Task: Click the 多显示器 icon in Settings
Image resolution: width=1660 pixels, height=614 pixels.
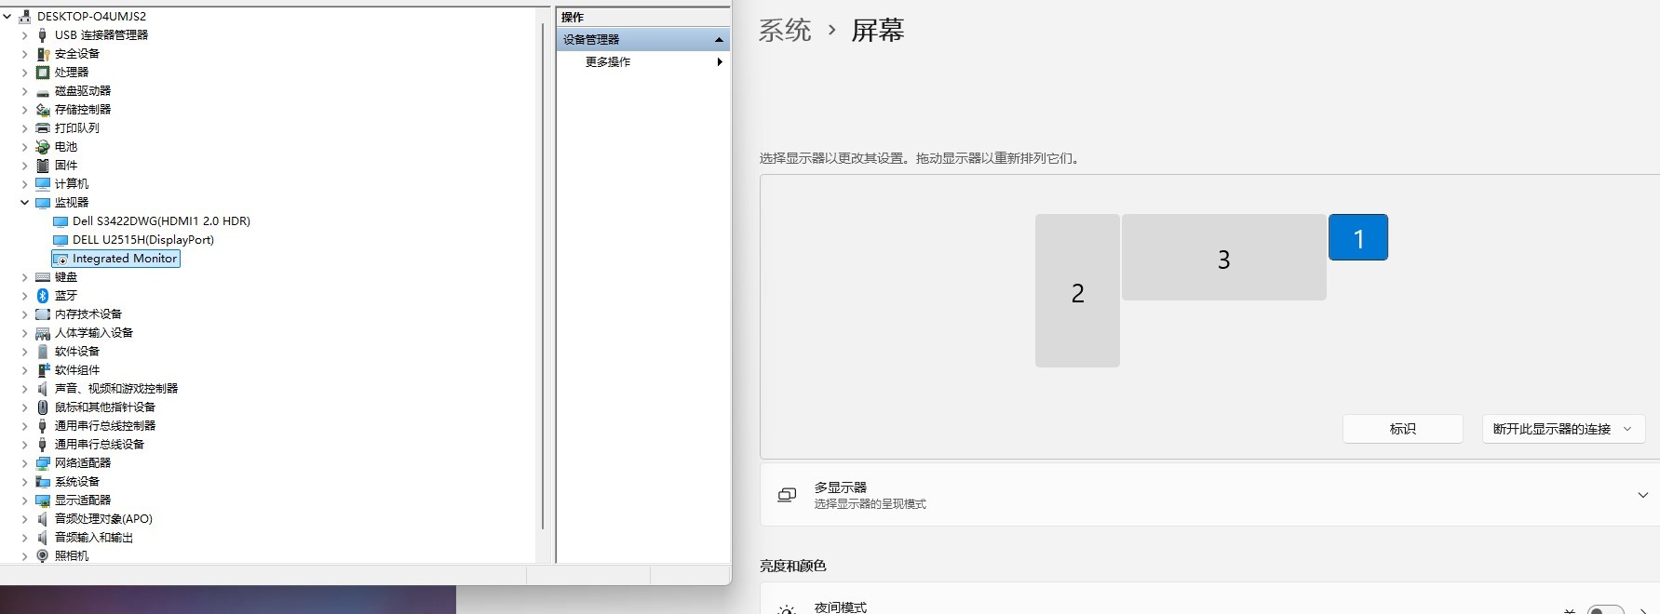Action: point(787,495)
